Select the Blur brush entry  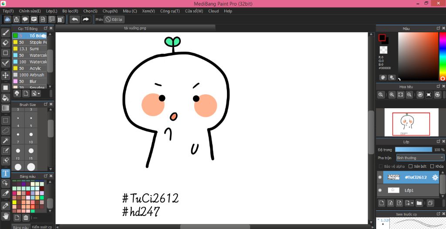point(29,81)
